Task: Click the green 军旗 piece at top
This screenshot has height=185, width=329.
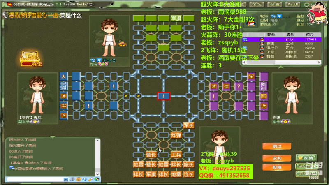Action: (176, 18)
